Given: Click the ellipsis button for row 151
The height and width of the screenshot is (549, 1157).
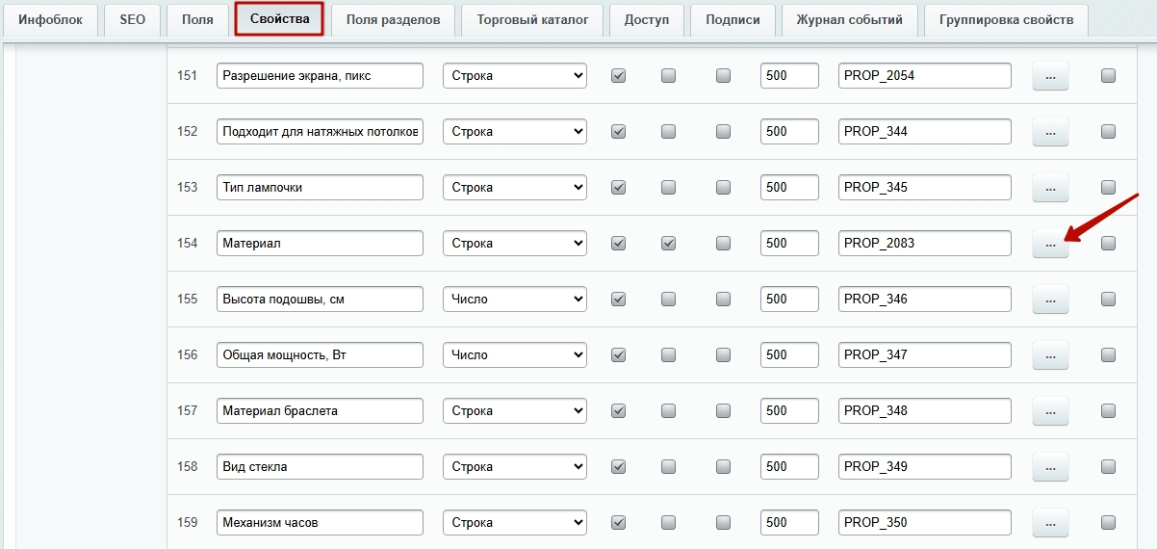Looking at the screenshot, I should (1050, 76).
